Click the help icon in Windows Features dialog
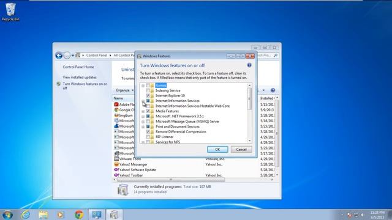The width and height of the screenshot is (392, 220). click(x=249, y=65)
